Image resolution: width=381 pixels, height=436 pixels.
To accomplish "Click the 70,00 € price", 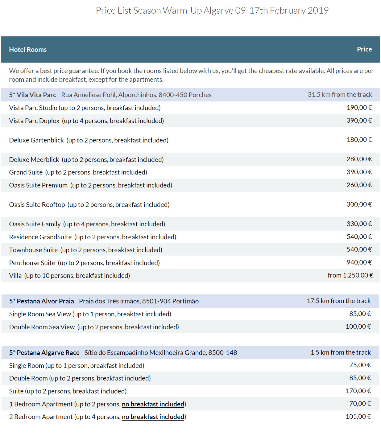I will [x=360, y=404].
